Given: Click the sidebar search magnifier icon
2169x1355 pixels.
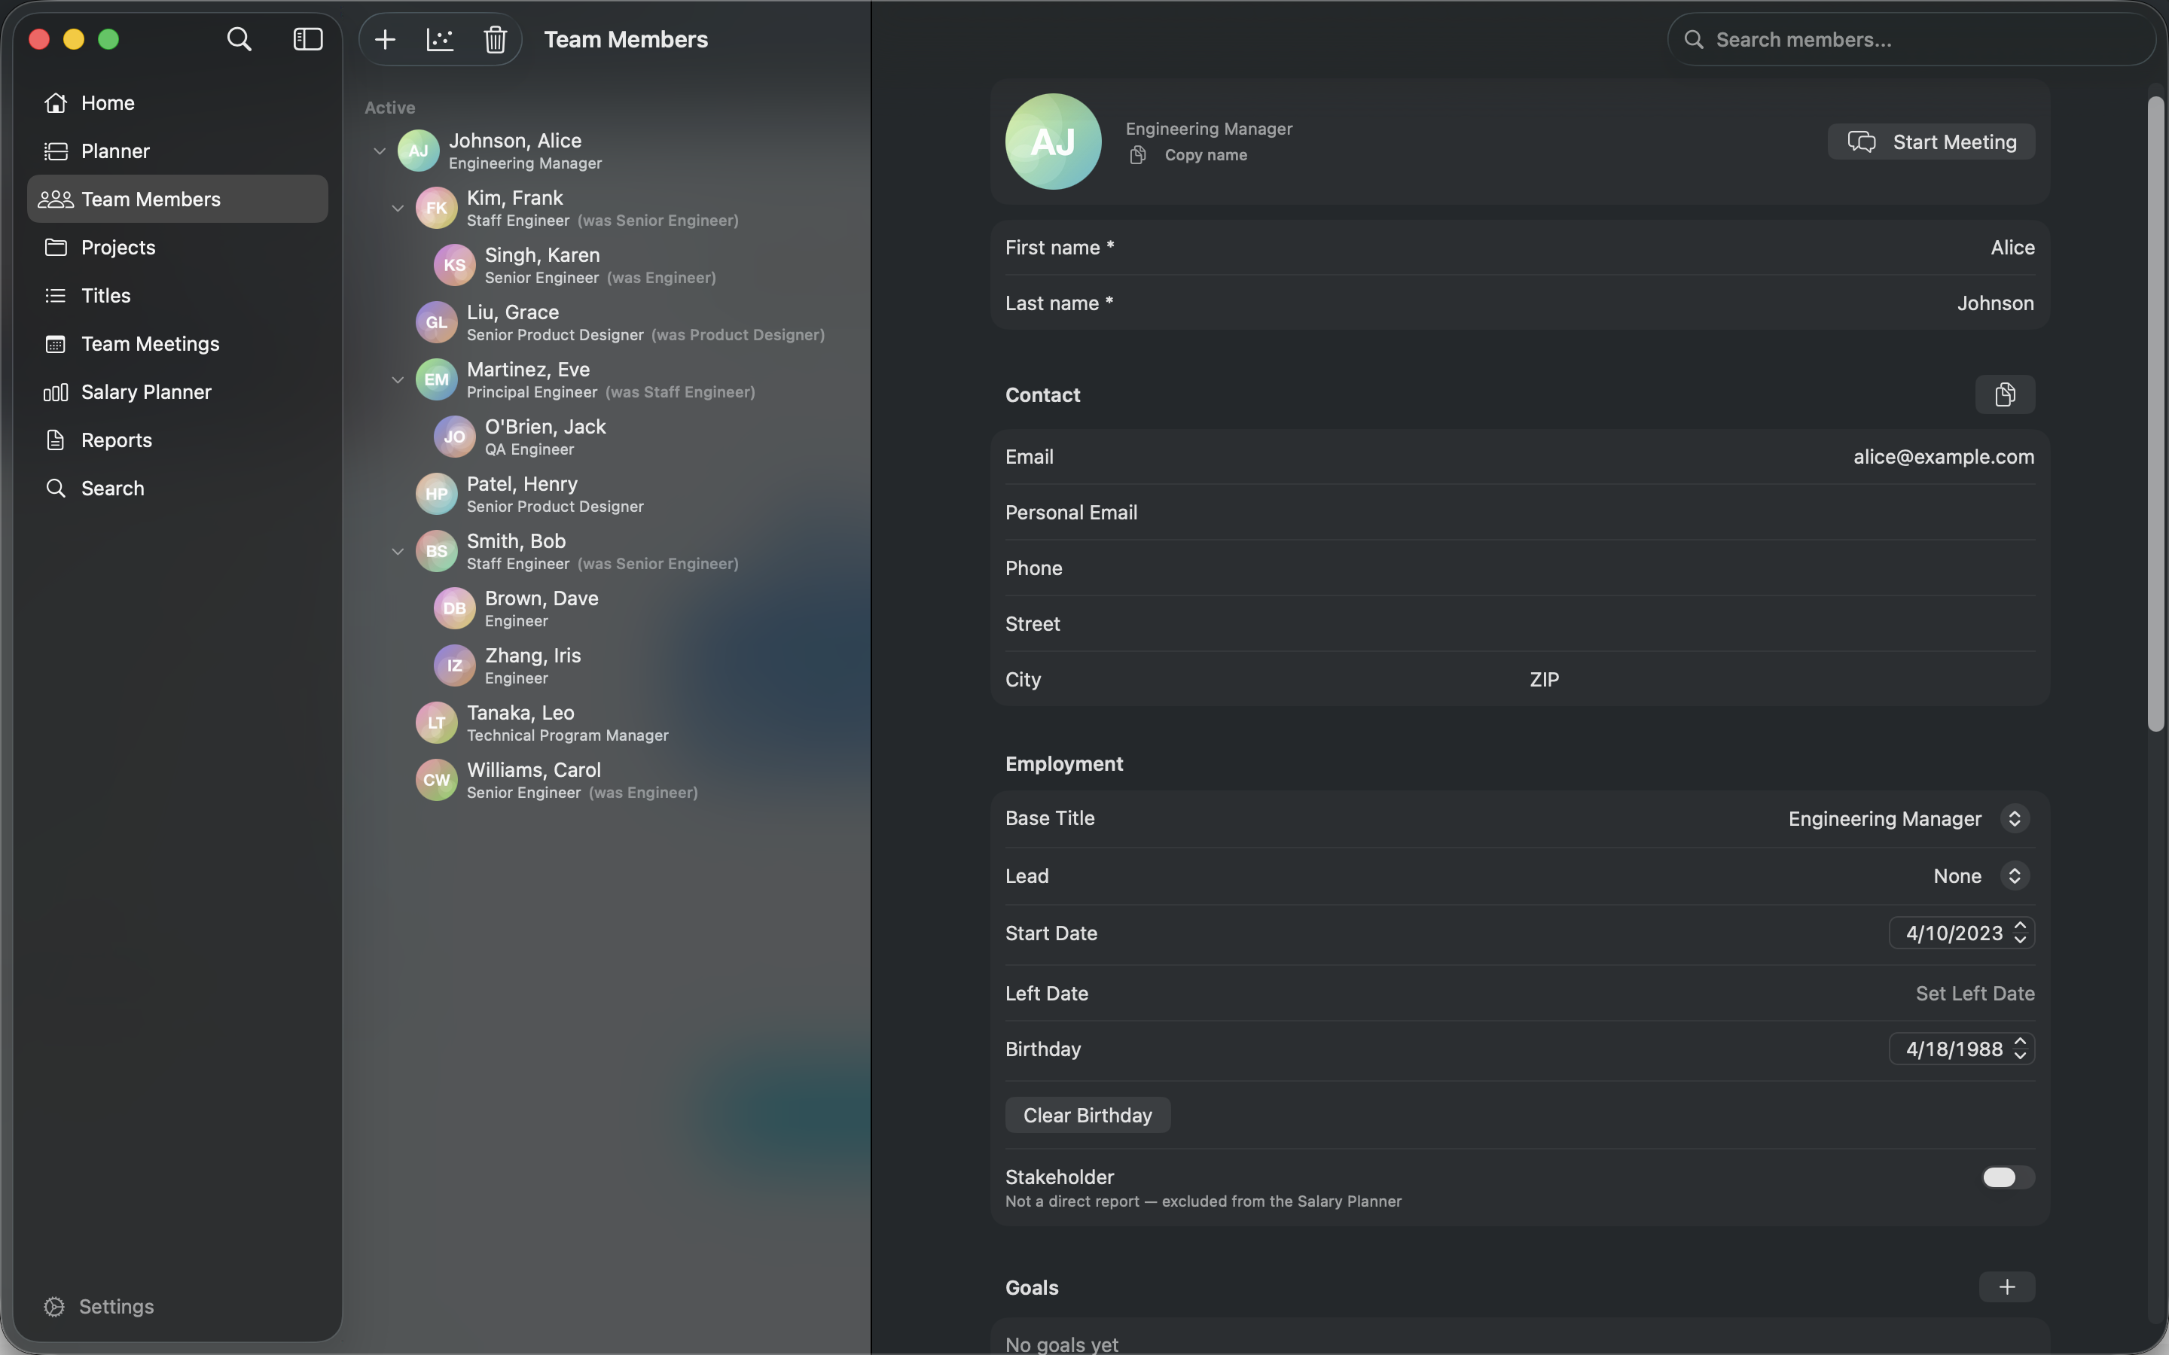Looking at the screenshot, I should (x=239, y=39).
